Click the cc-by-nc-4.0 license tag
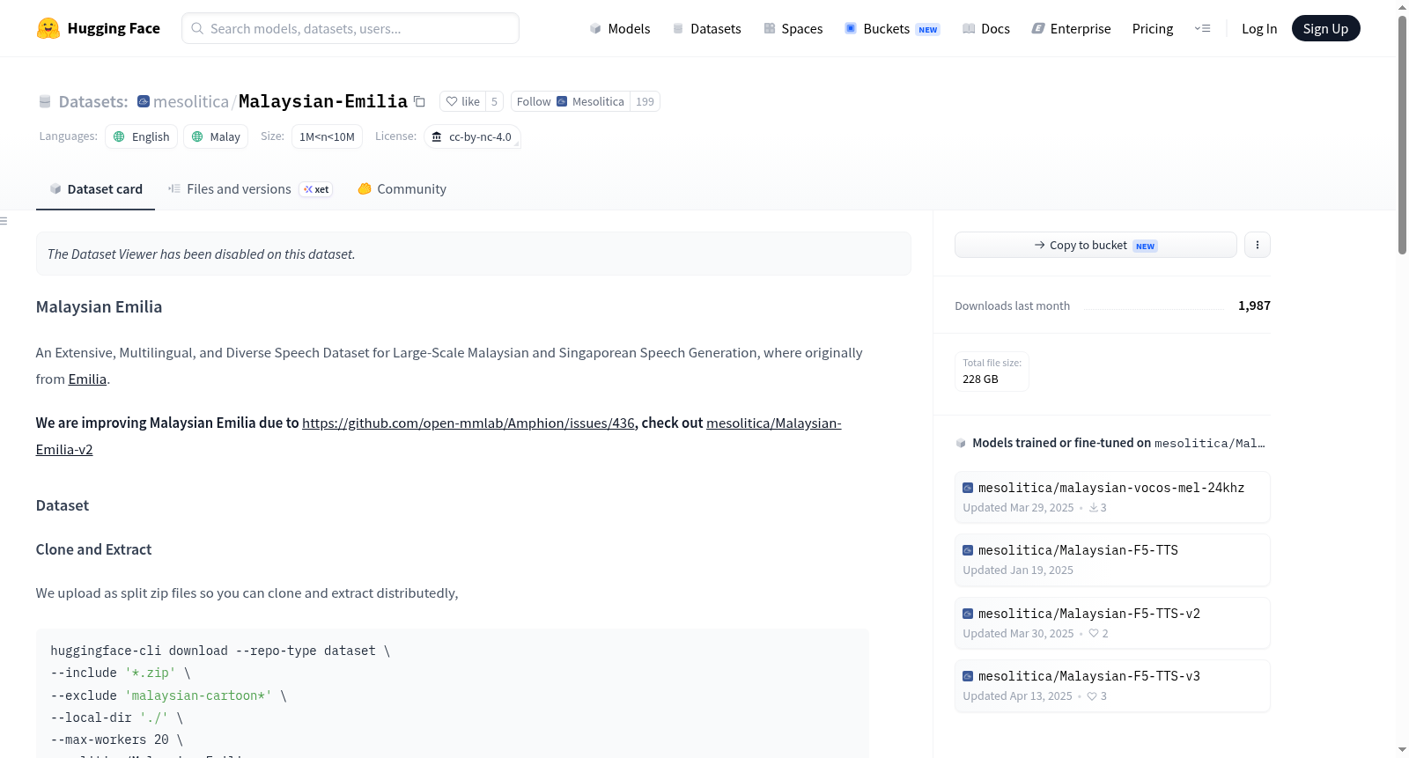 click(x=472, y=136)
